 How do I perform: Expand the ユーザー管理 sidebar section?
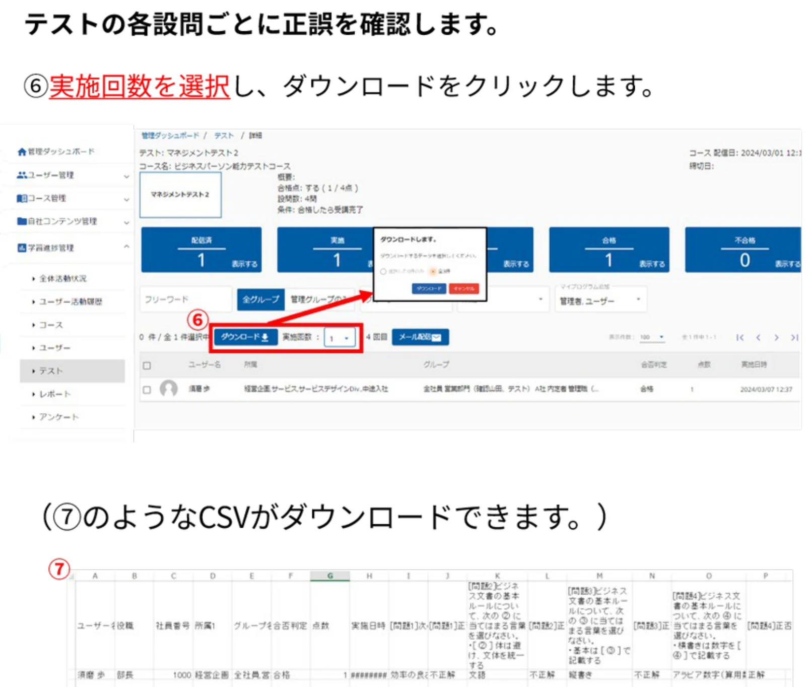126,176
